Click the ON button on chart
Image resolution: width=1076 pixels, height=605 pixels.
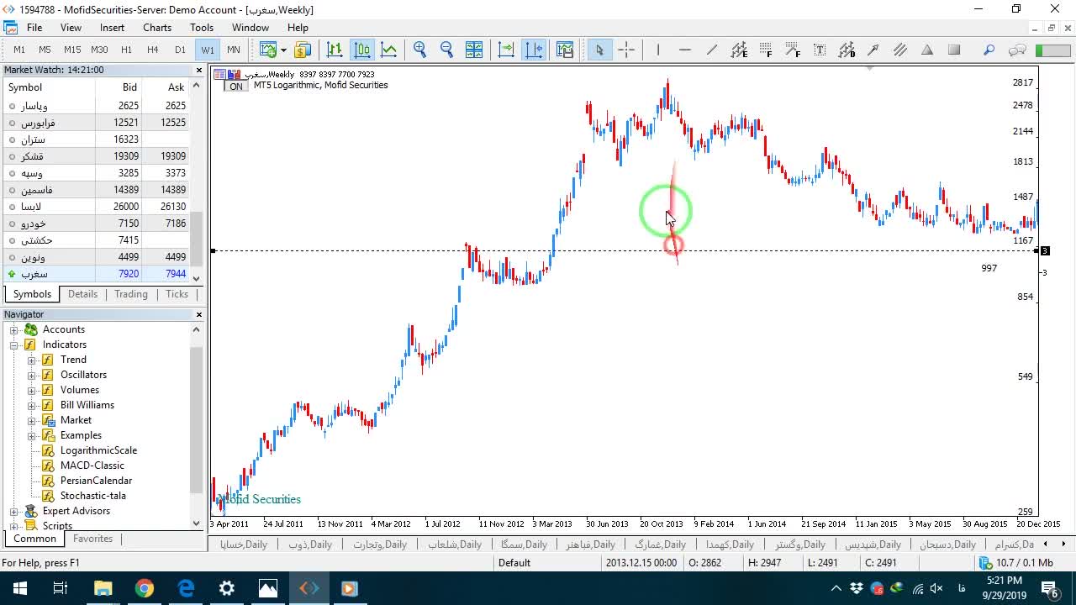pos(236,87)
